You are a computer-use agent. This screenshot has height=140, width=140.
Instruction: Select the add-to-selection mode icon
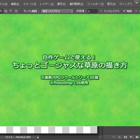tap(6, 11)
